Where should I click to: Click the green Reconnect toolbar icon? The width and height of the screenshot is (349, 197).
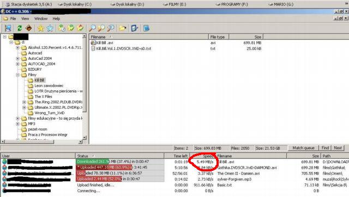tap(20, 28)
